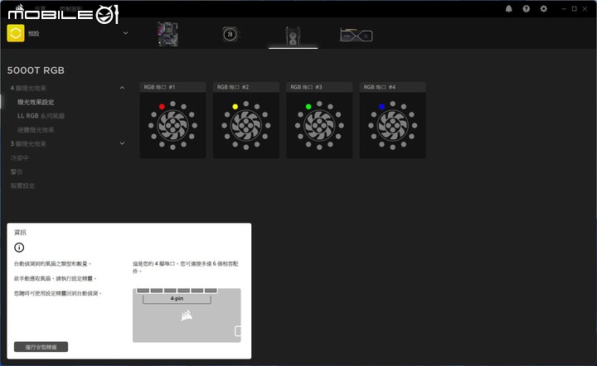Minimize the iCUE window

[x=564, y=9]
